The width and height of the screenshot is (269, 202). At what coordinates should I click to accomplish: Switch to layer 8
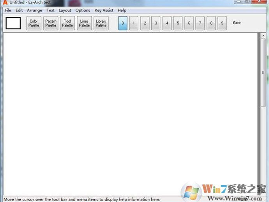click(211, 23)
